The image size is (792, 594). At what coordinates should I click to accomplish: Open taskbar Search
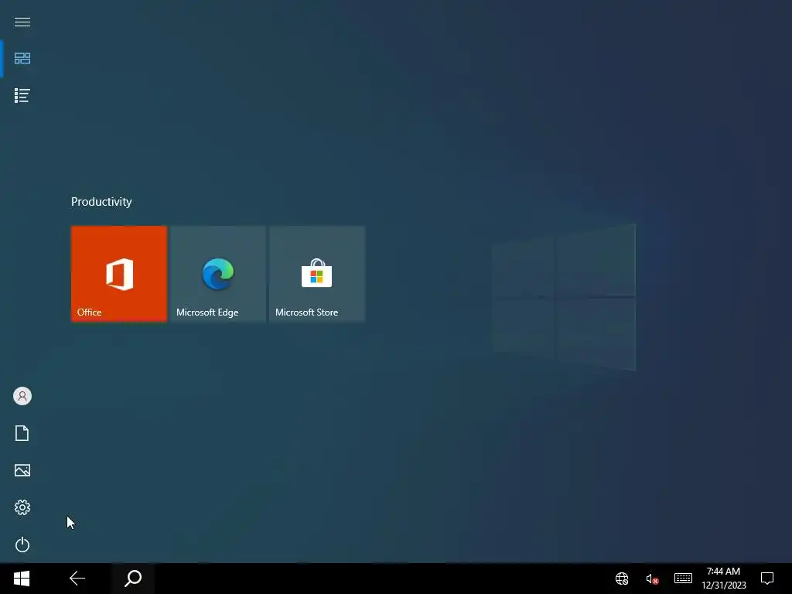[x=133, y=579]
